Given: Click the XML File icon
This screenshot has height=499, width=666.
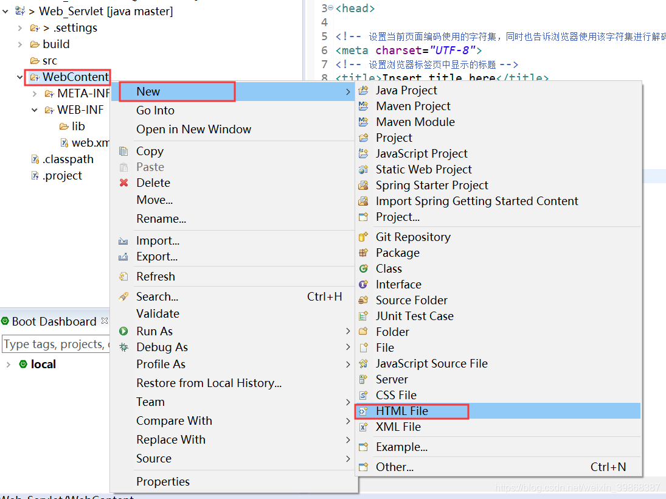Looking at the screenshot, I should pos(364,427).
